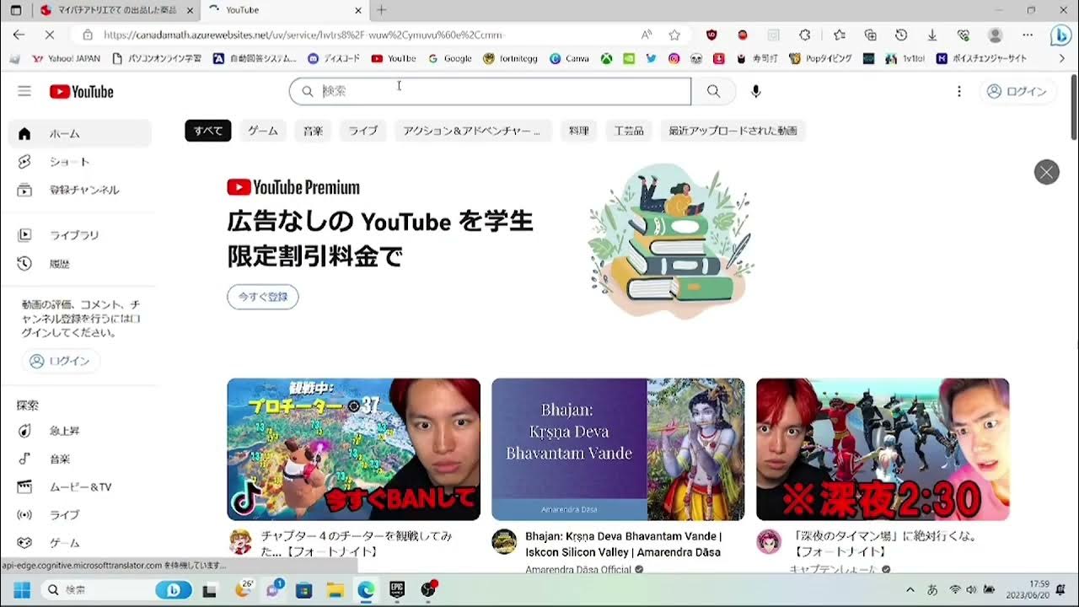
Task: Start voice search with microphone icon
Action: pyautogui.click(x=756, y=91)
